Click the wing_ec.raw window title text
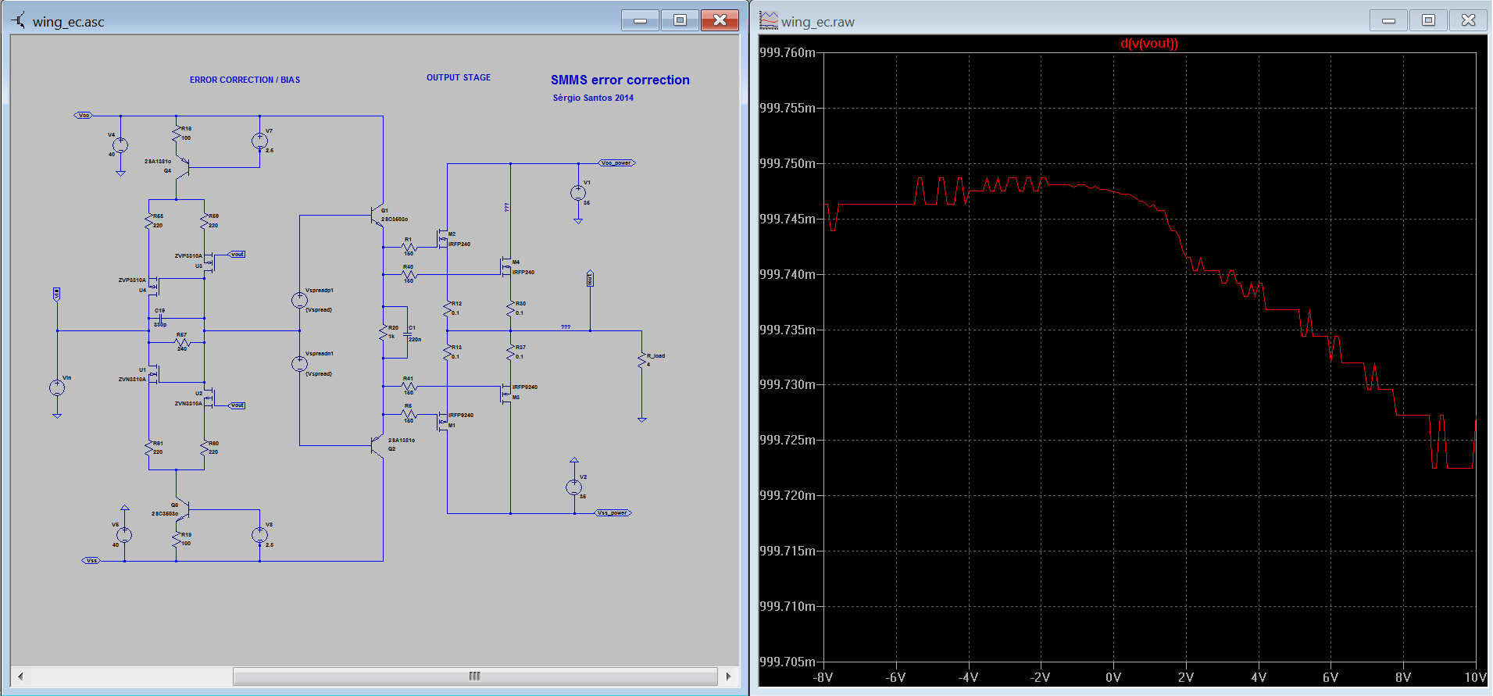1493x696 pixels. [818, 22]
